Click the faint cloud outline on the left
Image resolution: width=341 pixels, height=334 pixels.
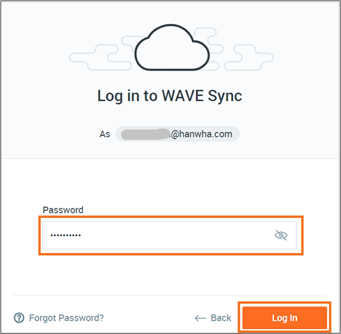click(x=101, y=57)
